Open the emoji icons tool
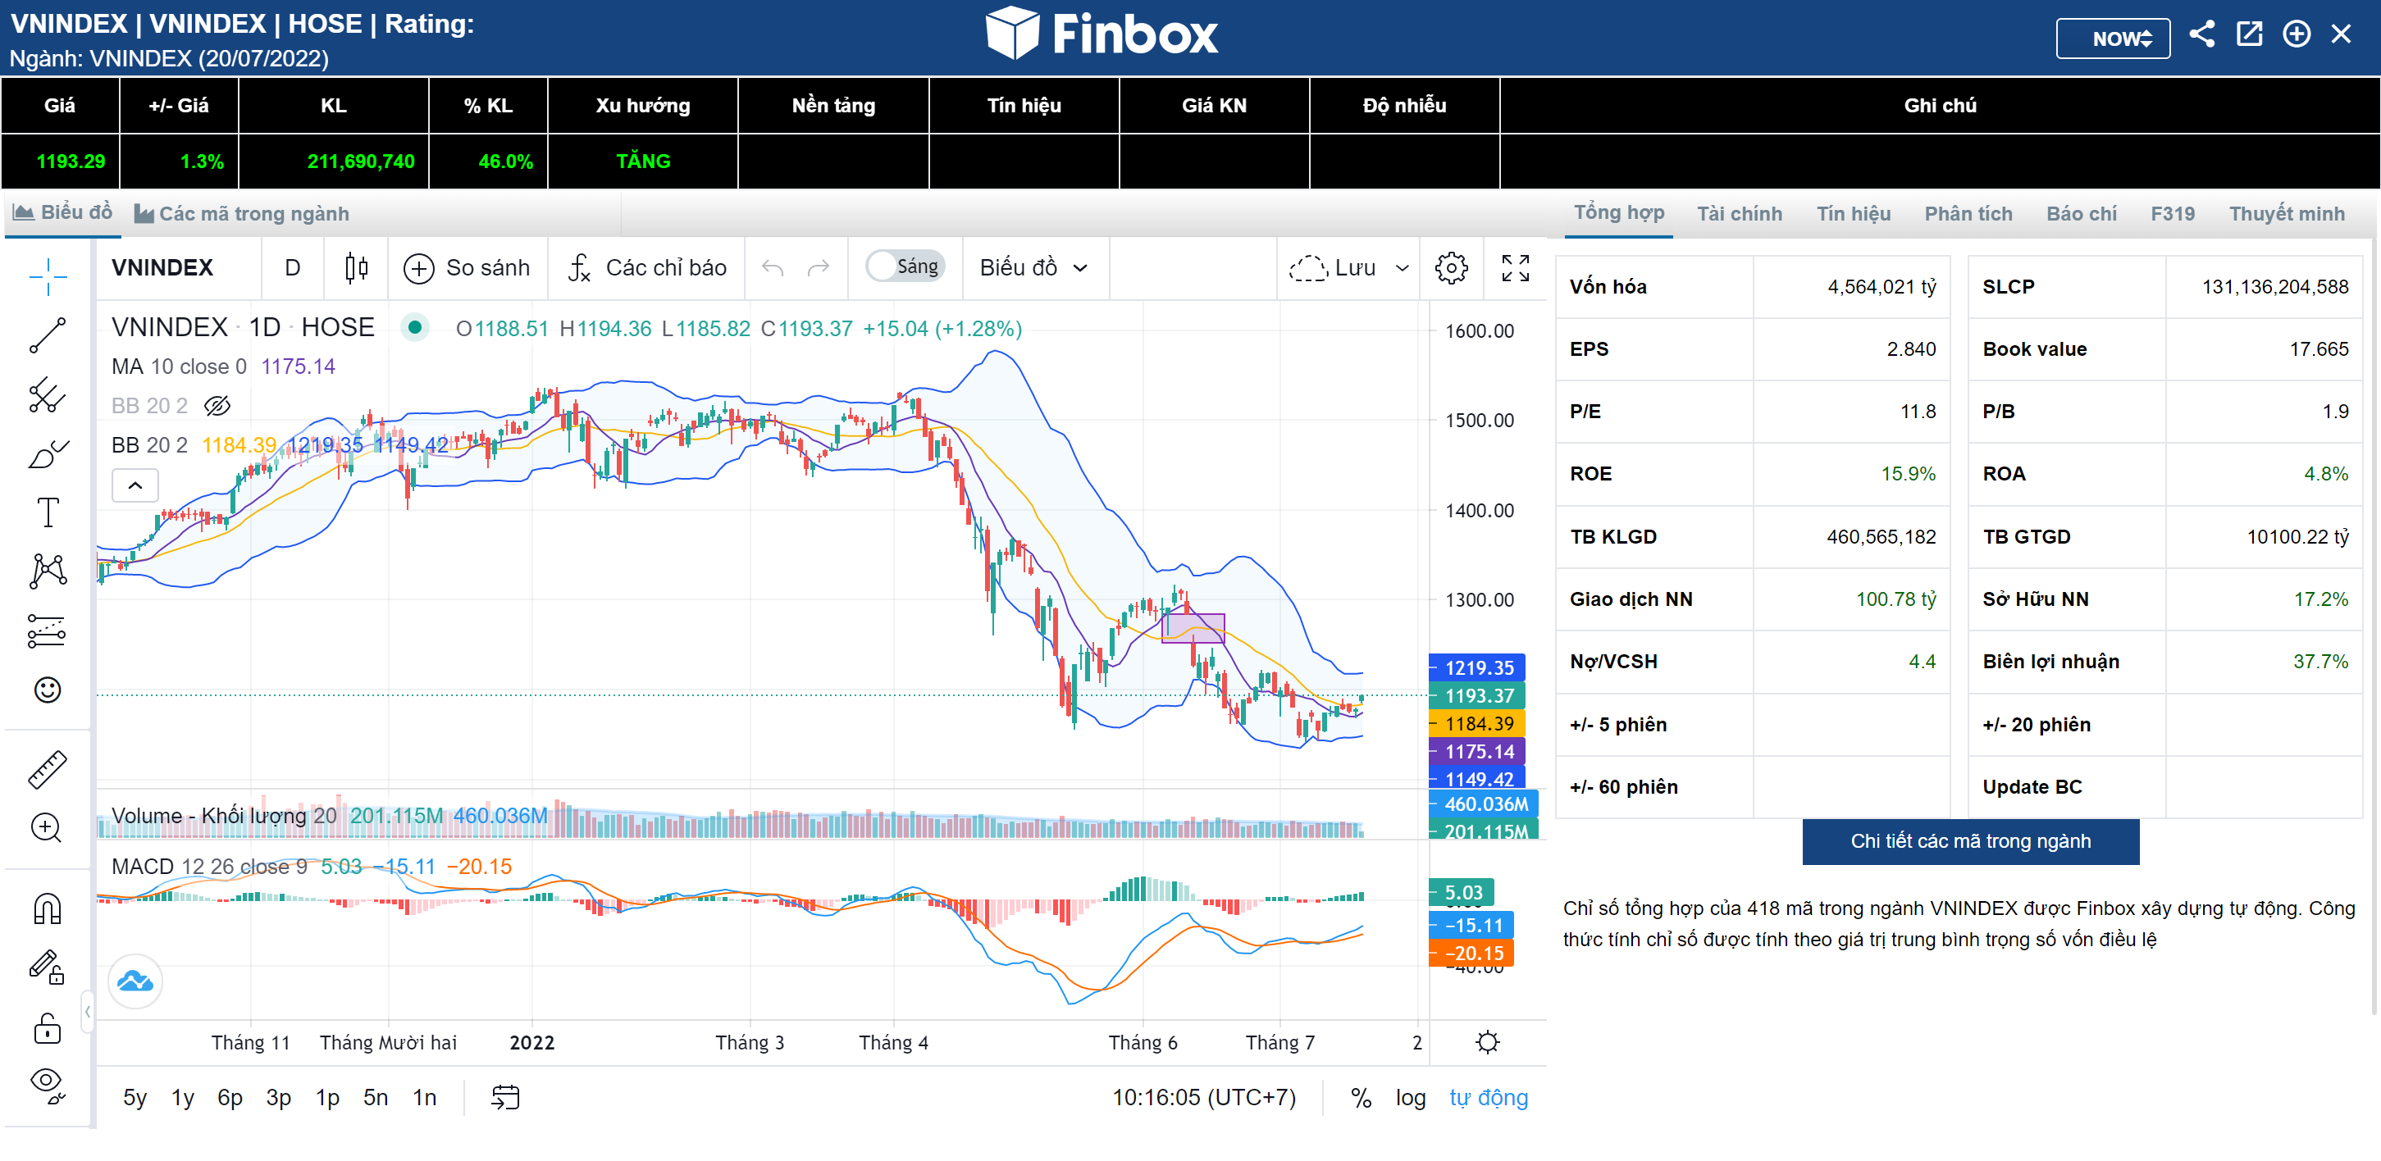2381x1161 pixels. point(47,690)
